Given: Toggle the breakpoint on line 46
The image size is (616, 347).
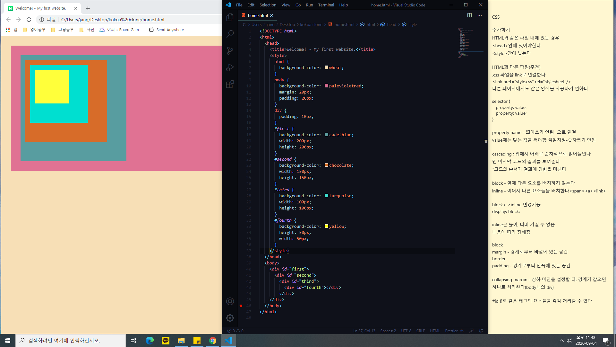Looking at the screenshot, I should coord(241,306).
